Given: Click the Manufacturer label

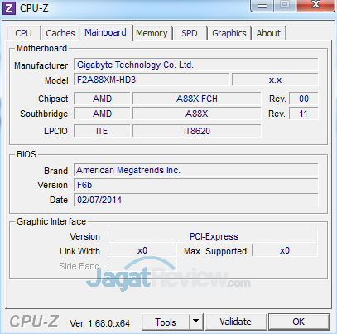Looking at the screenshot, I should click(x=41, y=65).
